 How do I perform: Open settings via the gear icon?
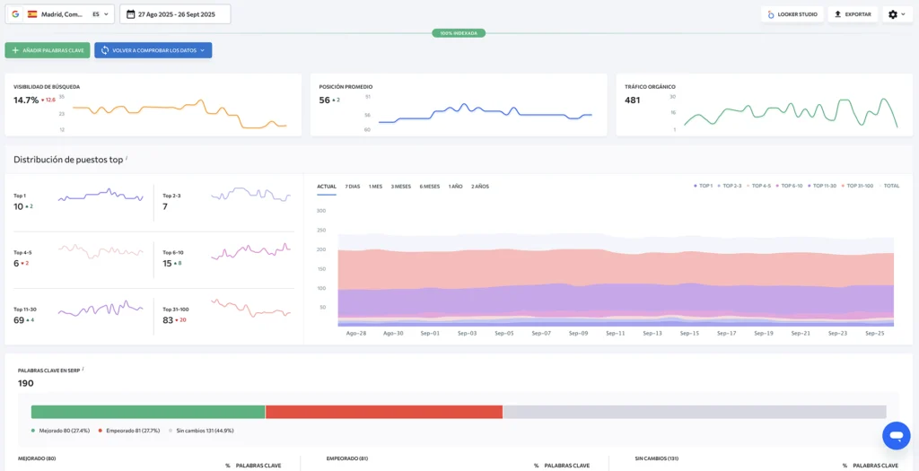(891, 14)
